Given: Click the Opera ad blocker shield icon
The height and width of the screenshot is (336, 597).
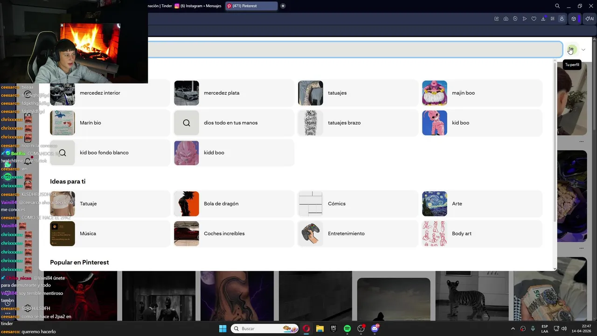Looking at the screenshot, I should (515, 19).
